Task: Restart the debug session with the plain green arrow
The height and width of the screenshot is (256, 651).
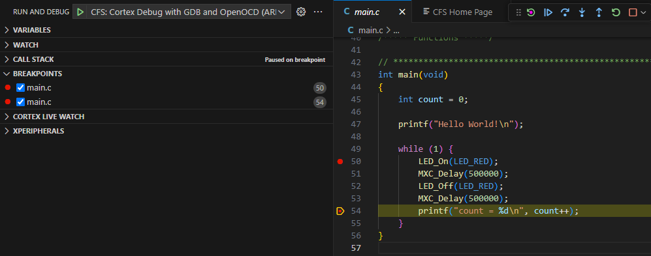Action: 616,12
